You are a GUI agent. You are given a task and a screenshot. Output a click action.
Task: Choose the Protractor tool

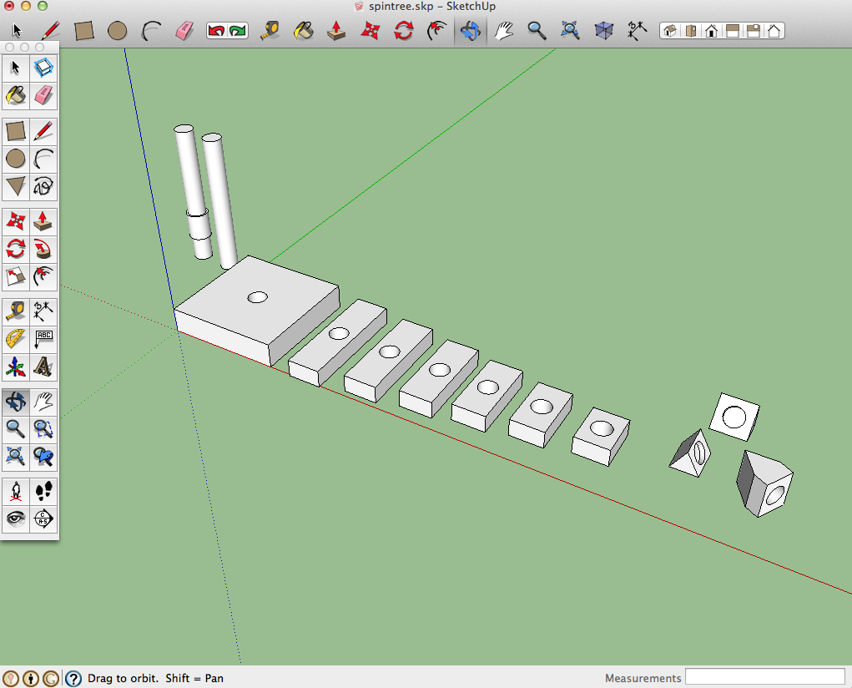point(15,339)
